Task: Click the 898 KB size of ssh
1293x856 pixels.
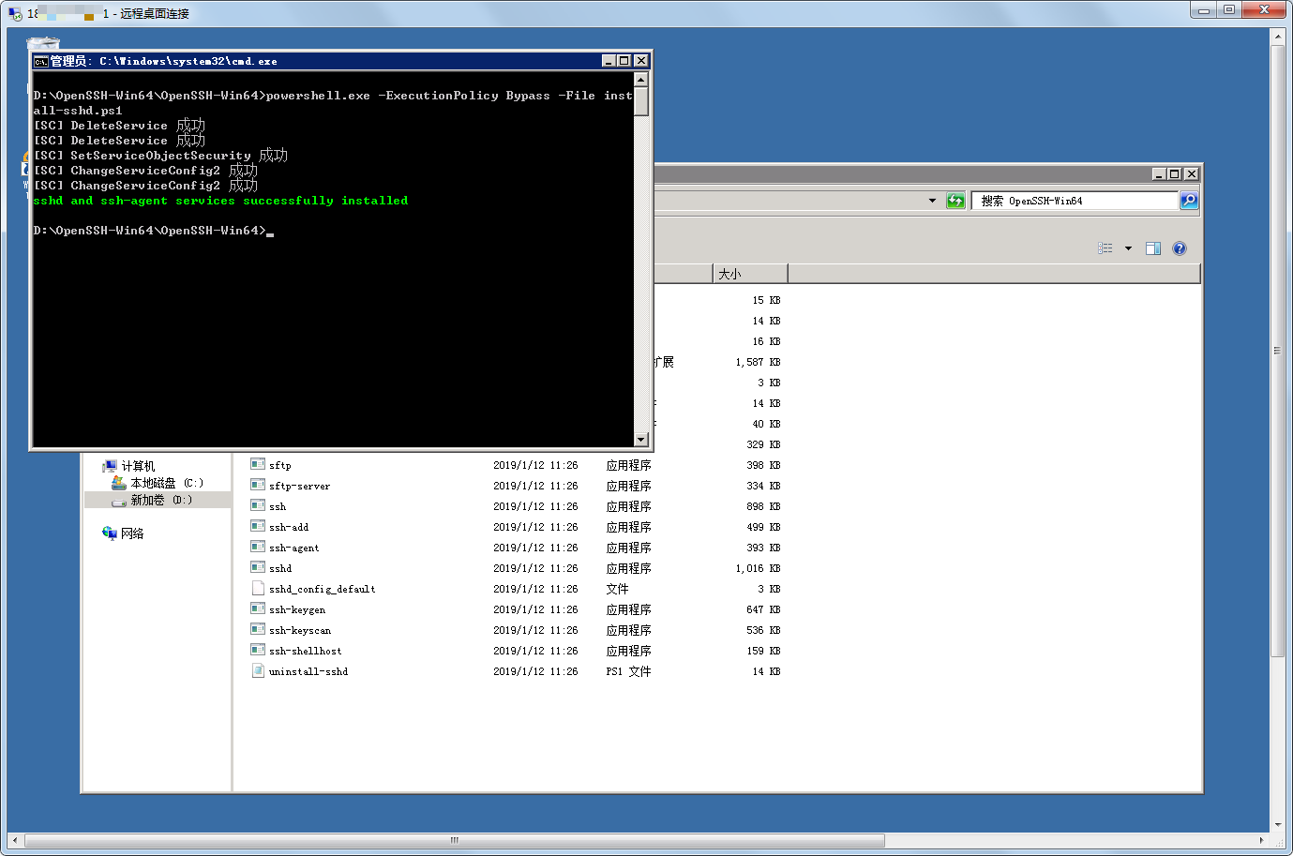Action: click(763, 506)
